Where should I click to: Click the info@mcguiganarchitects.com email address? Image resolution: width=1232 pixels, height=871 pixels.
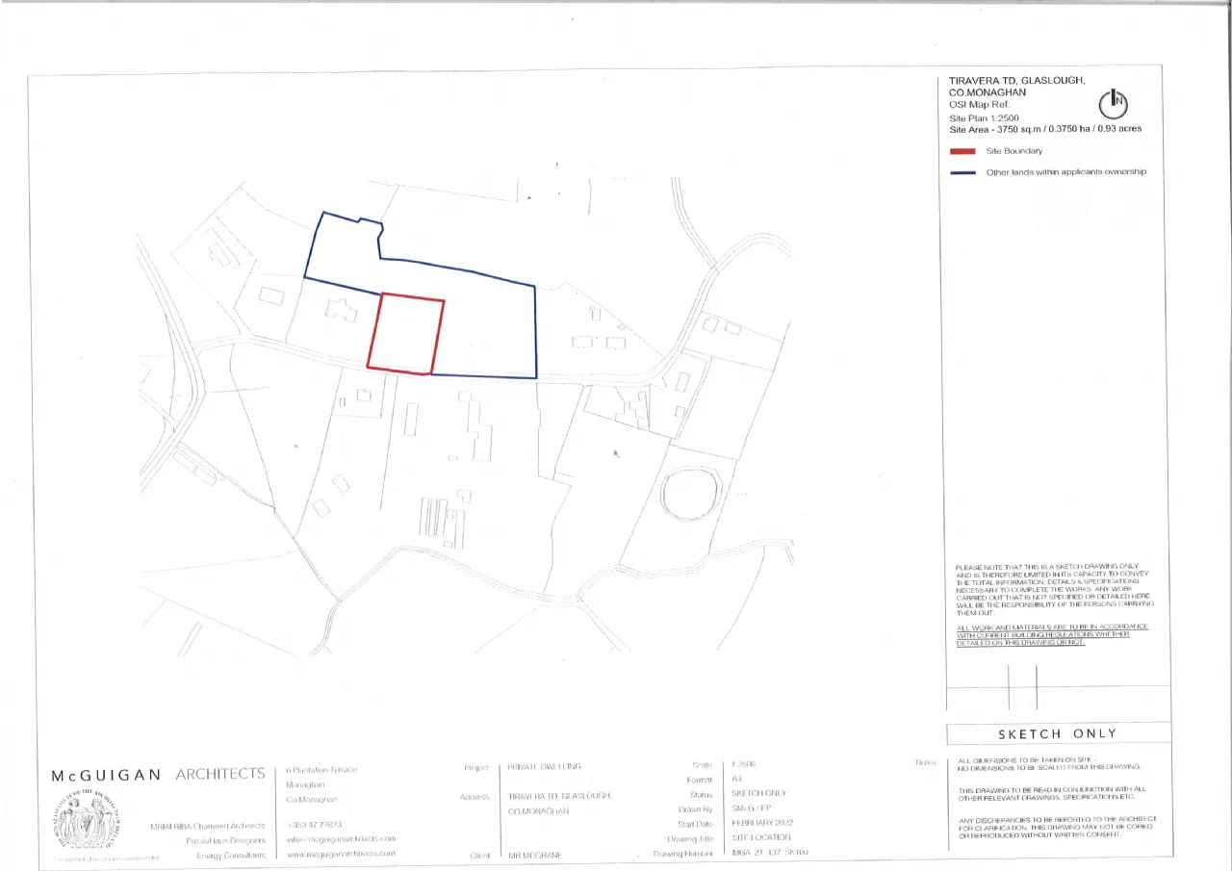tap(341, 839)
